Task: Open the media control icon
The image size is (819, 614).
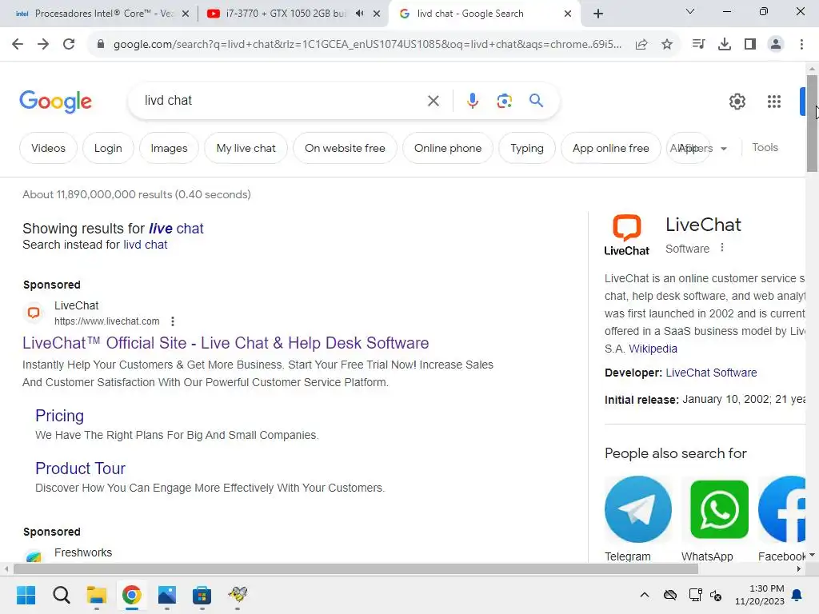Action: point(698,45)
